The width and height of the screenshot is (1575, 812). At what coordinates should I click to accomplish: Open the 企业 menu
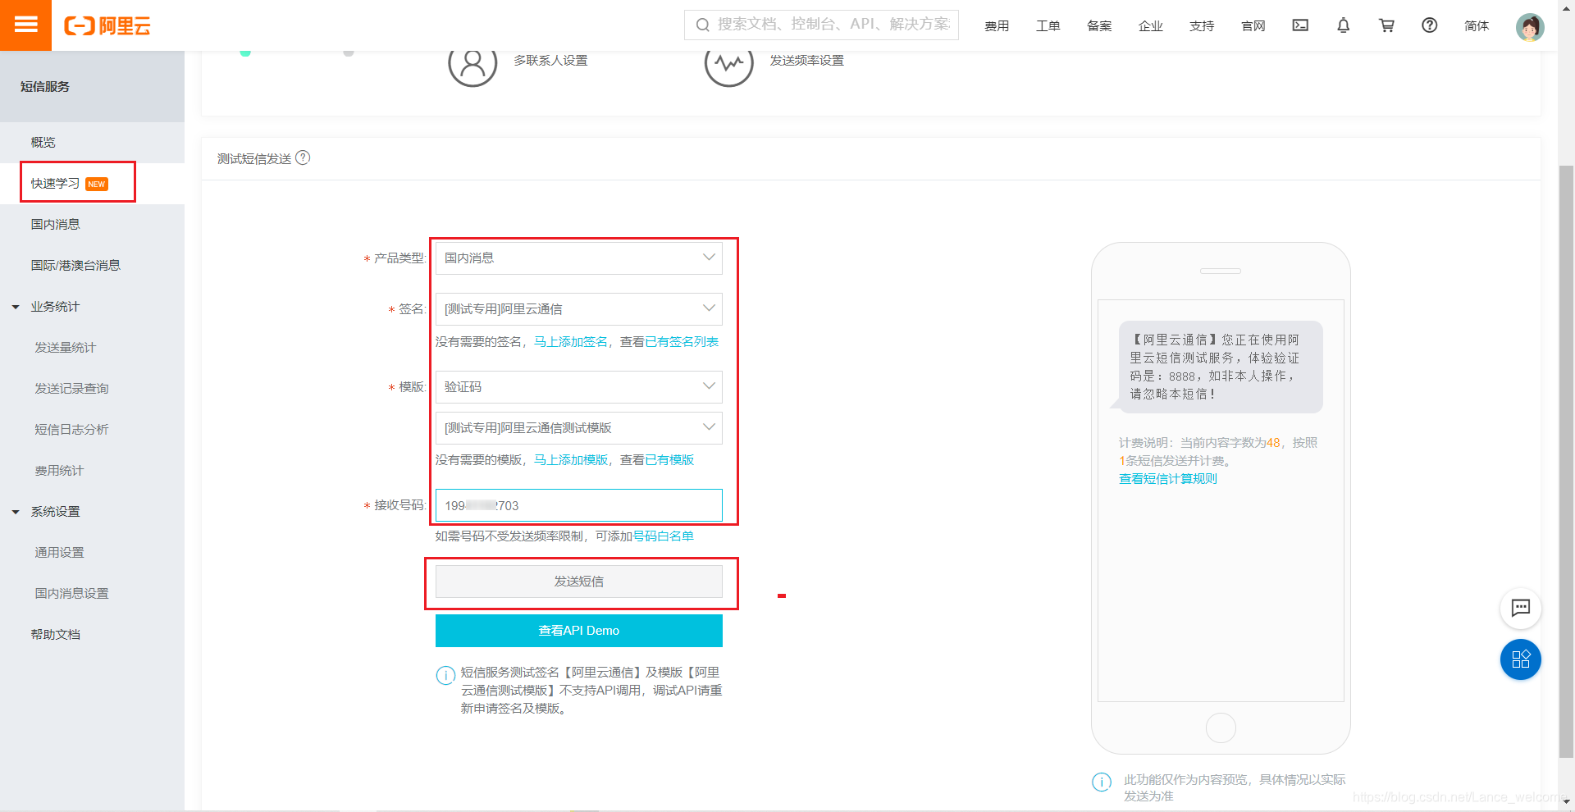click(1150, 26)
